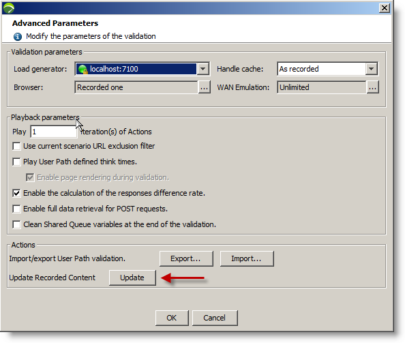
Task: Uncheck Enable calculation of responses difference rate
Action: click(x=16, y=193)
